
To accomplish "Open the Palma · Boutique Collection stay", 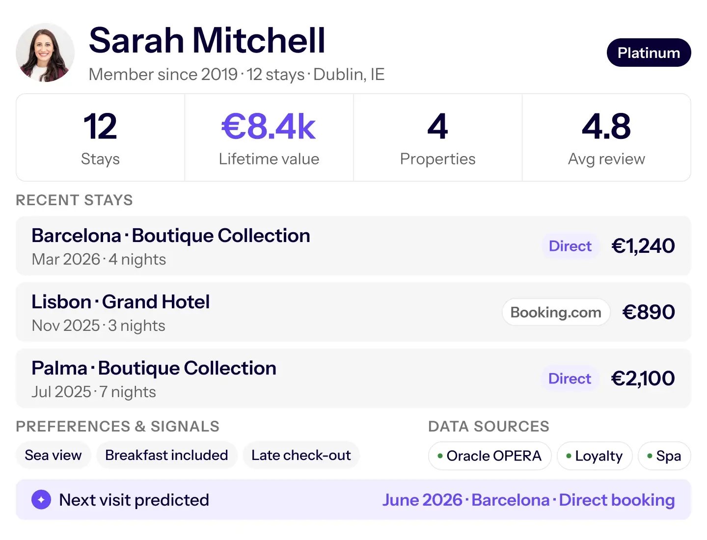I will click(353, 378).
